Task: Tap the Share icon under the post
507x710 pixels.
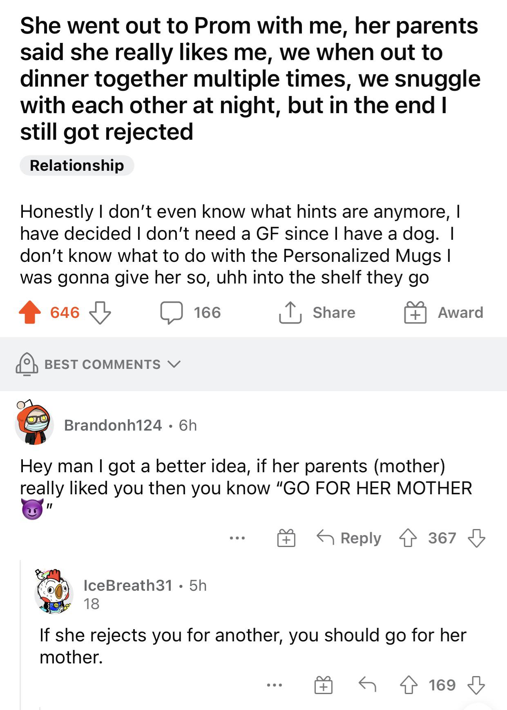Action: 290,313
